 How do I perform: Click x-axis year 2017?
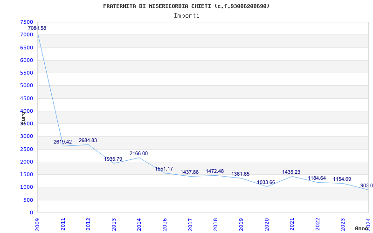(x=190, y=225)
